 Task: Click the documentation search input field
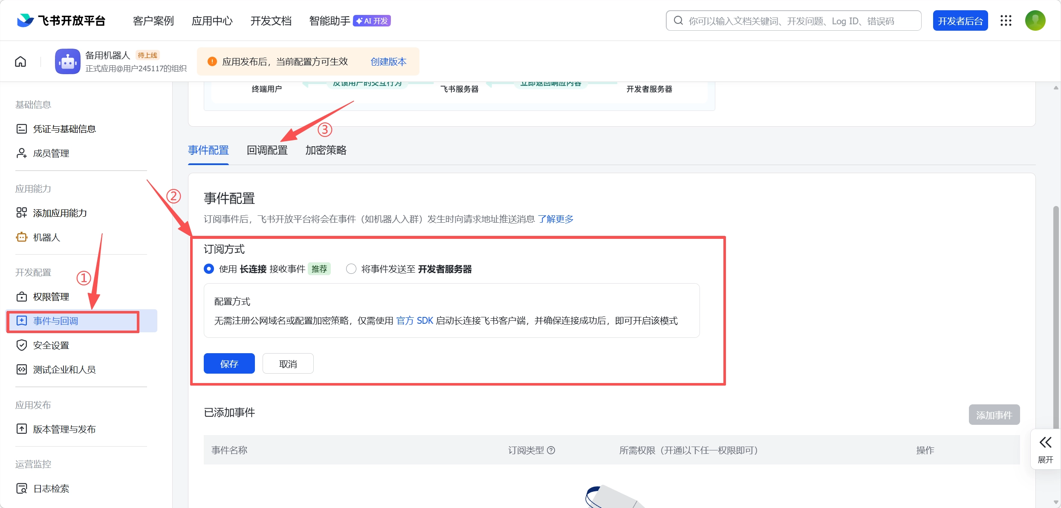tap(793, 21)
